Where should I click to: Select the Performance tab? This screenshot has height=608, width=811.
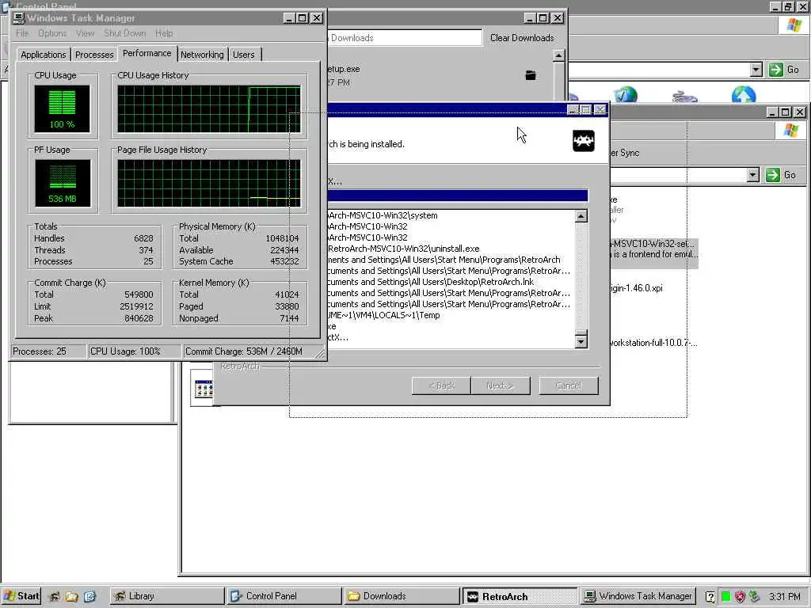(x=147, y=53)
